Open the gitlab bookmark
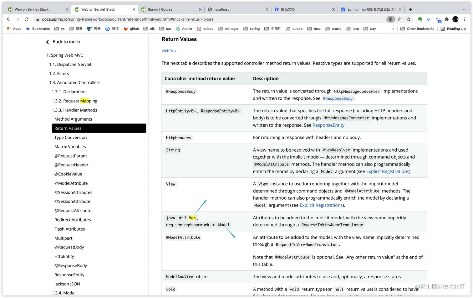Viewport: 473px width, 298px height. coord(131,29)
